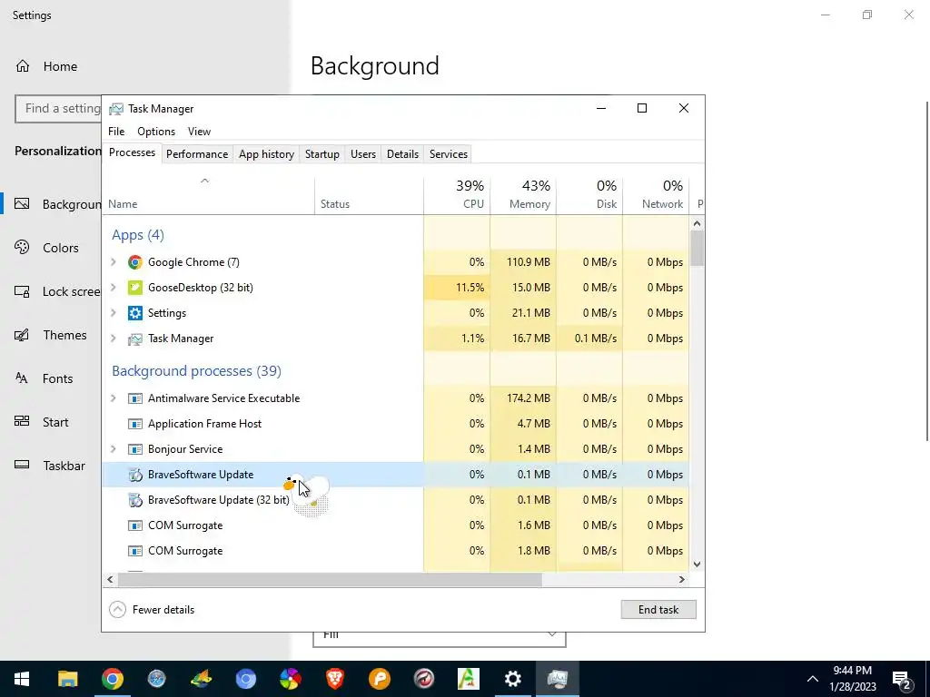The height and width of the screenshot is (697, 930).
Task: Sort processes by Memory column
Action: [x=524, y=195]
